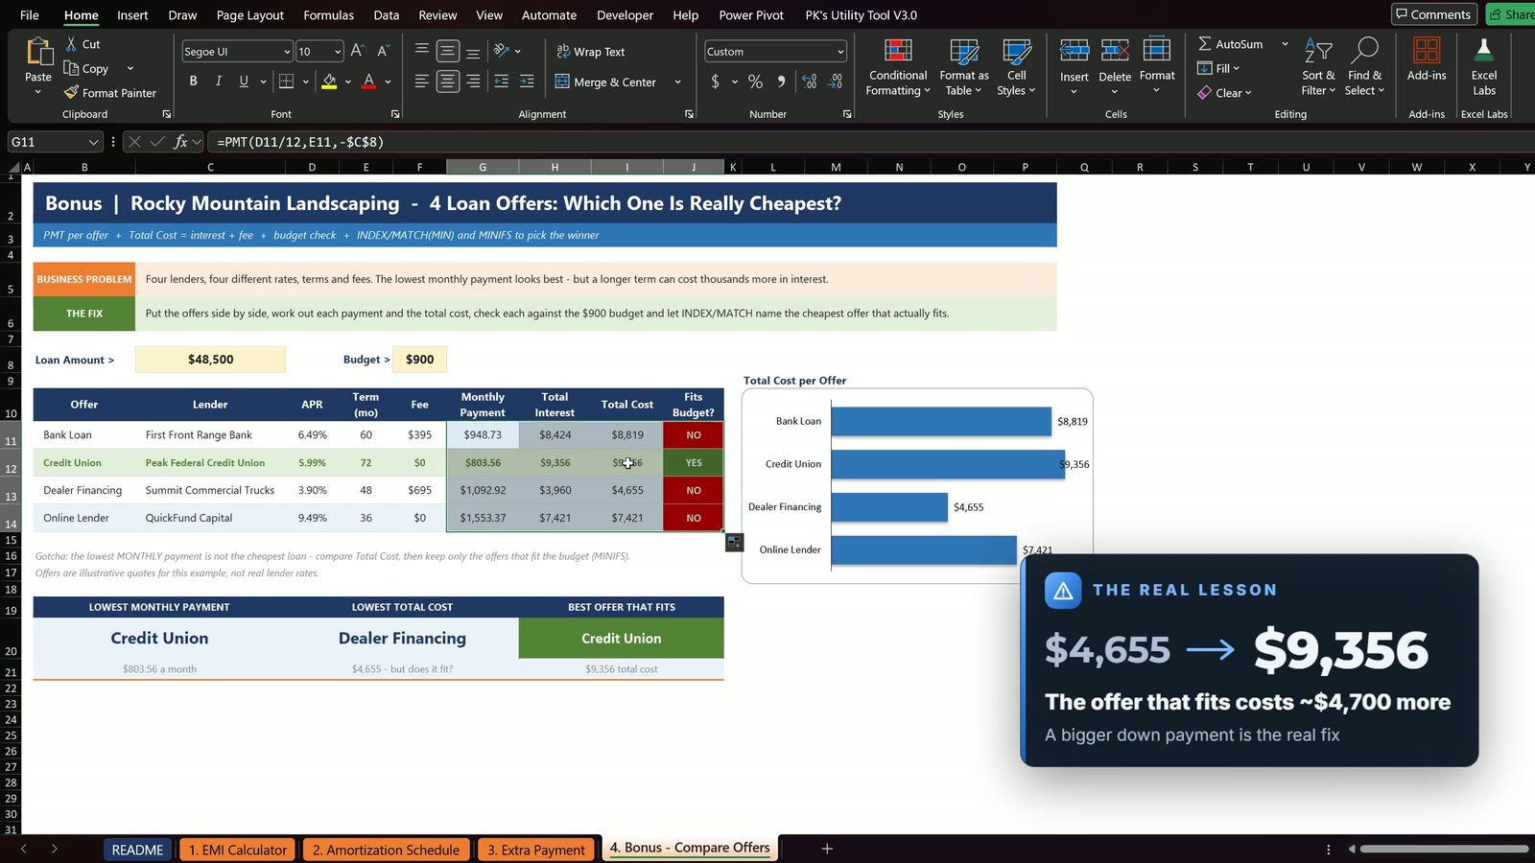Open the Power Pivot ribbon tab
The height and width of the screenshot is (863, 1535).
(x=751, y=15)
